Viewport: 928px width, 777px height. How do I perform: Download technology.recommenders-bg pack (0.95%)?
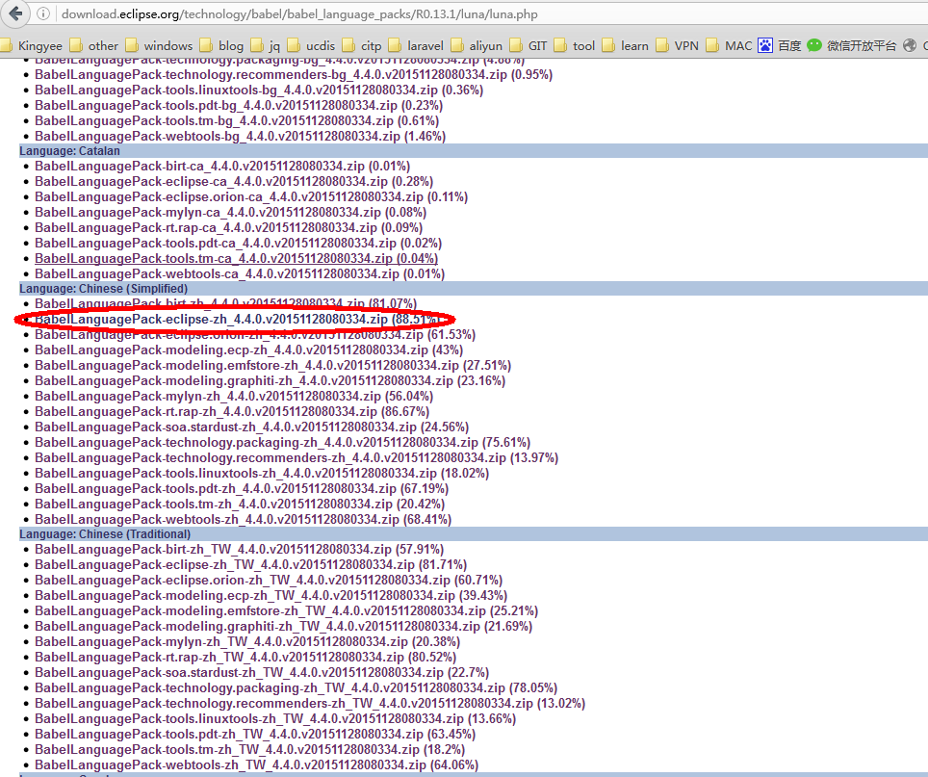click(294, 74)
